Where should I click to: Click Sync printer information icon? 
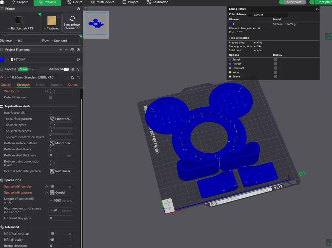72,18
